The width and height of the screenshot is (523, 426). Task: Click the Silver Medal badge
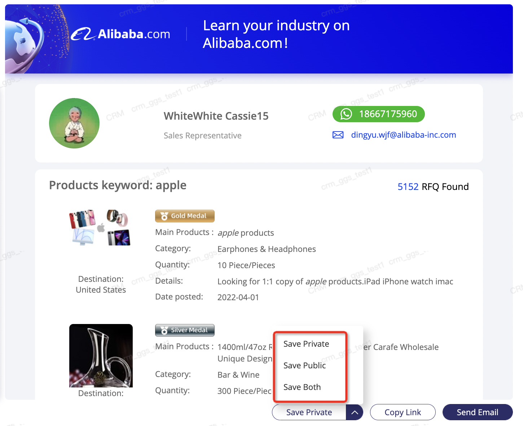pos(185,330)
